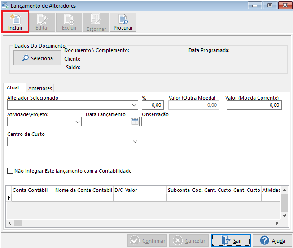Click the Sair exit button
The width and height of the screenshot is (293, 248).
pos(231,240)
